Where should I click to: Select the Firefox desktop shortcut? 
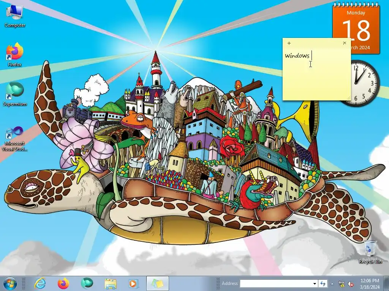(15, 55)
